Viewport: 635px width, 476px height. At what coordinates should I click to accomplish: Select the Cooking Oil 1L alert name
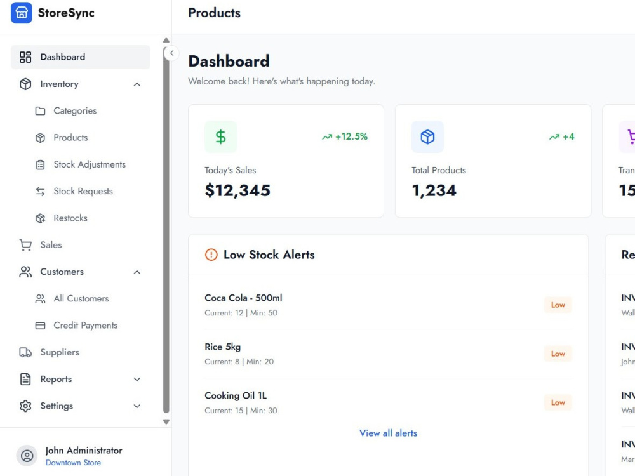(x=236, y=395)
